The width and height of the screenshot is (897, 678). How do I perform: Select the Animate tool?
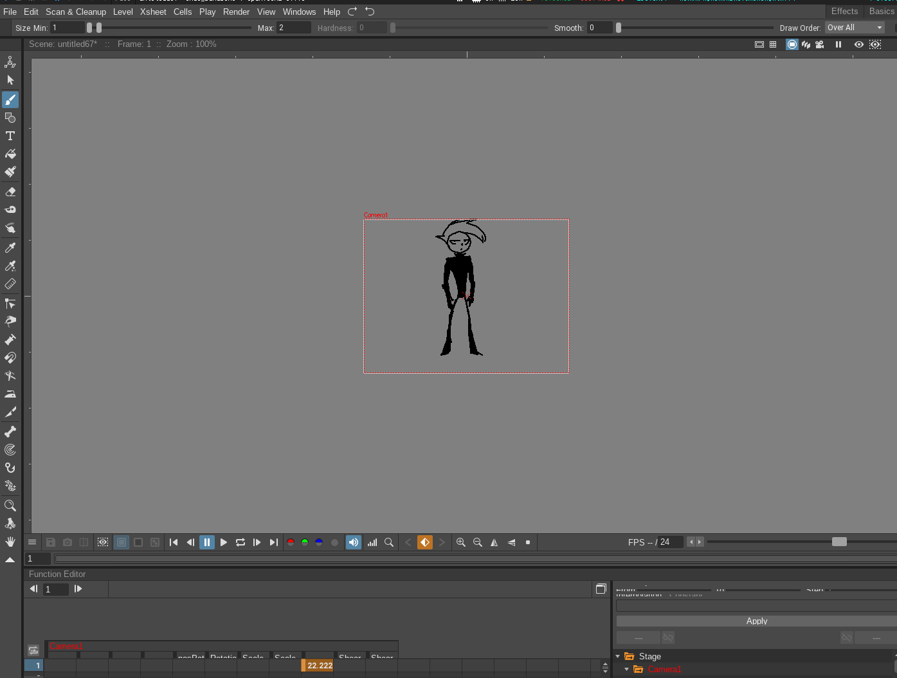(x=10, y=61)
